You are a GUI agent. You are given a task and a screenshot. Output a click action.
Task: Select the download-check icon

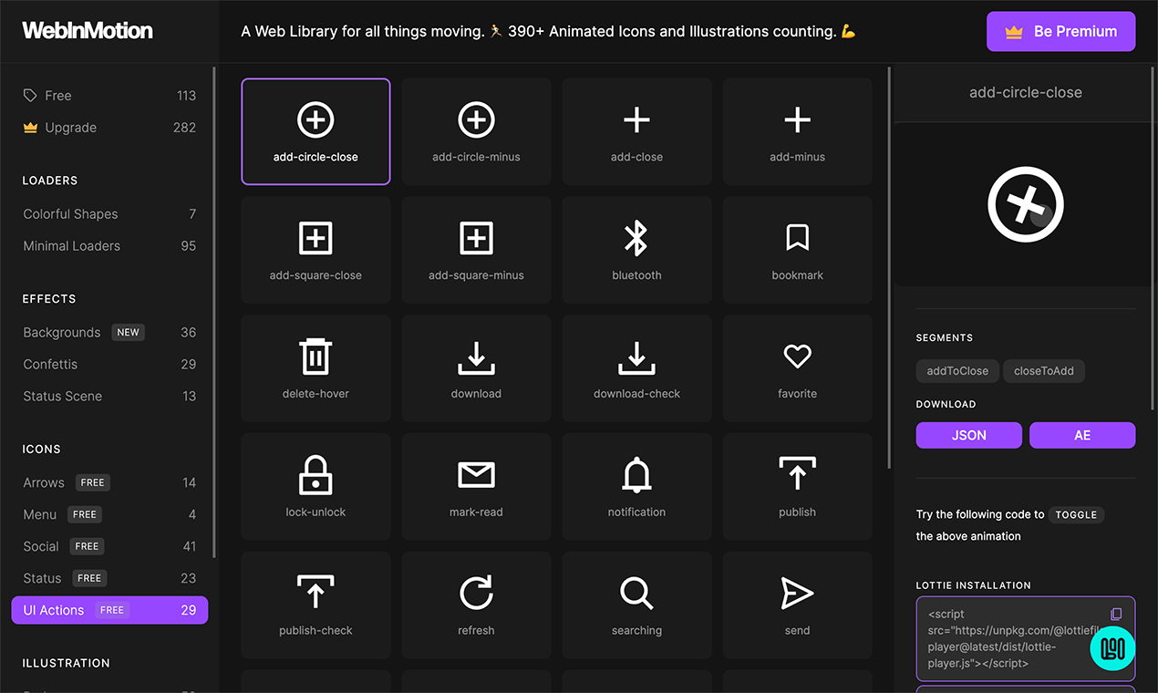pyautogui.click(x=636, y=367)
